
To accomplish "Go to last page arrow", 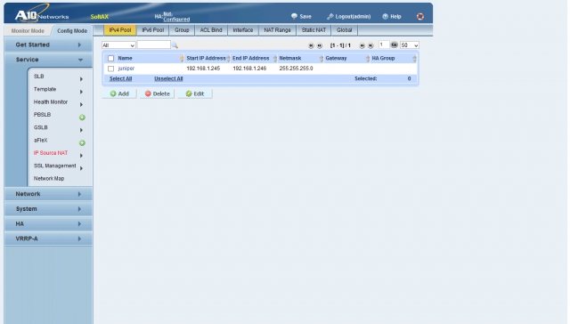I will (x=370, y=45).
